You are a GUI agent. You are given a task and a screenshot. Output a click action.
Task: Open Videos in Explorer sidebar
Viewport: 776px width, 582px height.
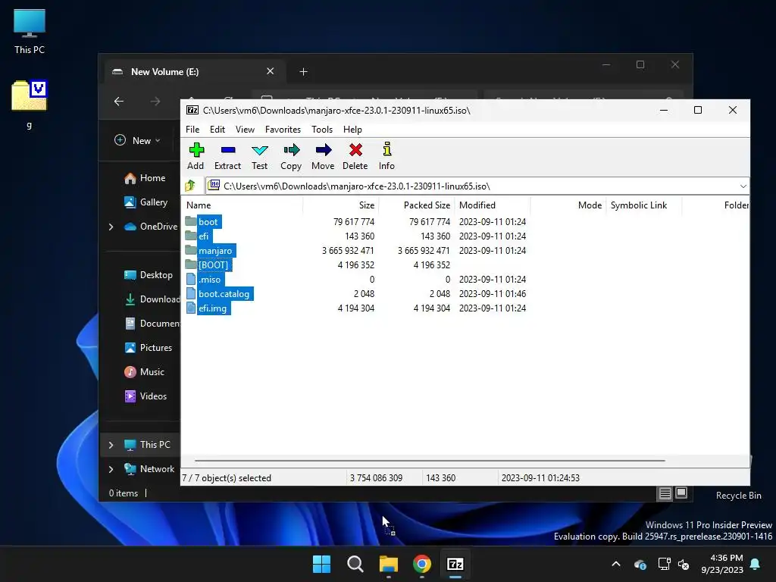pos(145,396)
